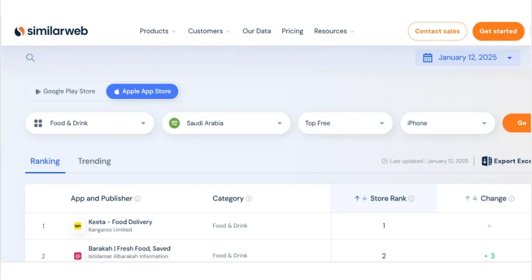Expand the Products menu
Viewport: 532px width, 280px height.
click(158, 31)
